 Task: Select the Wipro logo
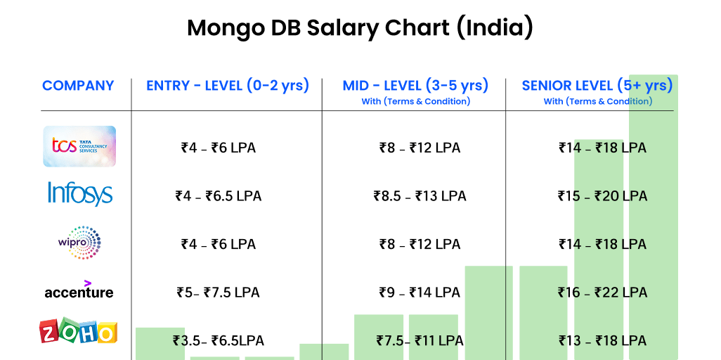point(79,243)
